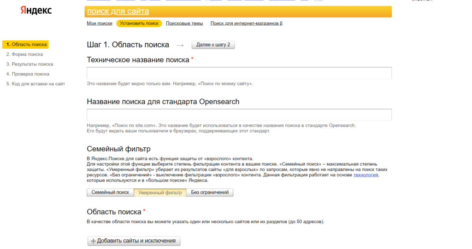Click the hint text 'Это название будет видно только вам'
472x249 pixels.
(128, 84)
